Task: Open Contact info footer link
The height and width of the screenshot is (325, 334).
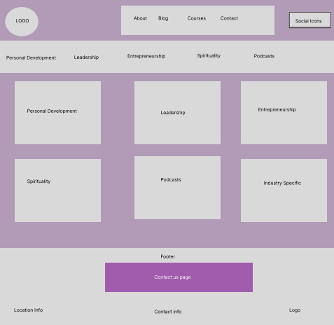Action: coord(168,312)
